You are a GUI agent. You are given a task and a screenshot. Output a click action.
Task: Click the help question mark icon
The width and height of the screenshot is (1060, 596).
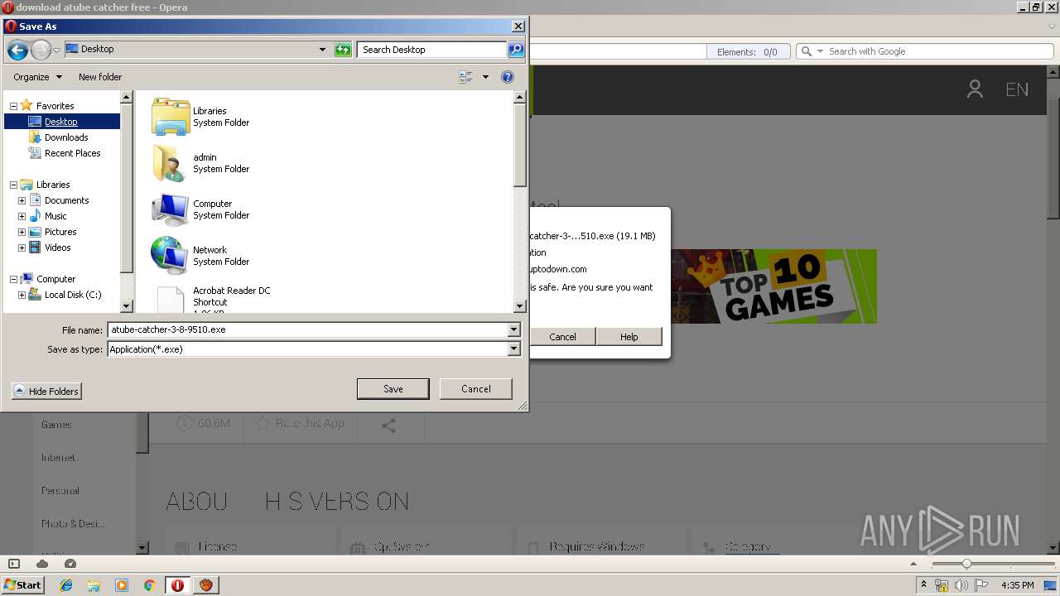click(508, 77)
